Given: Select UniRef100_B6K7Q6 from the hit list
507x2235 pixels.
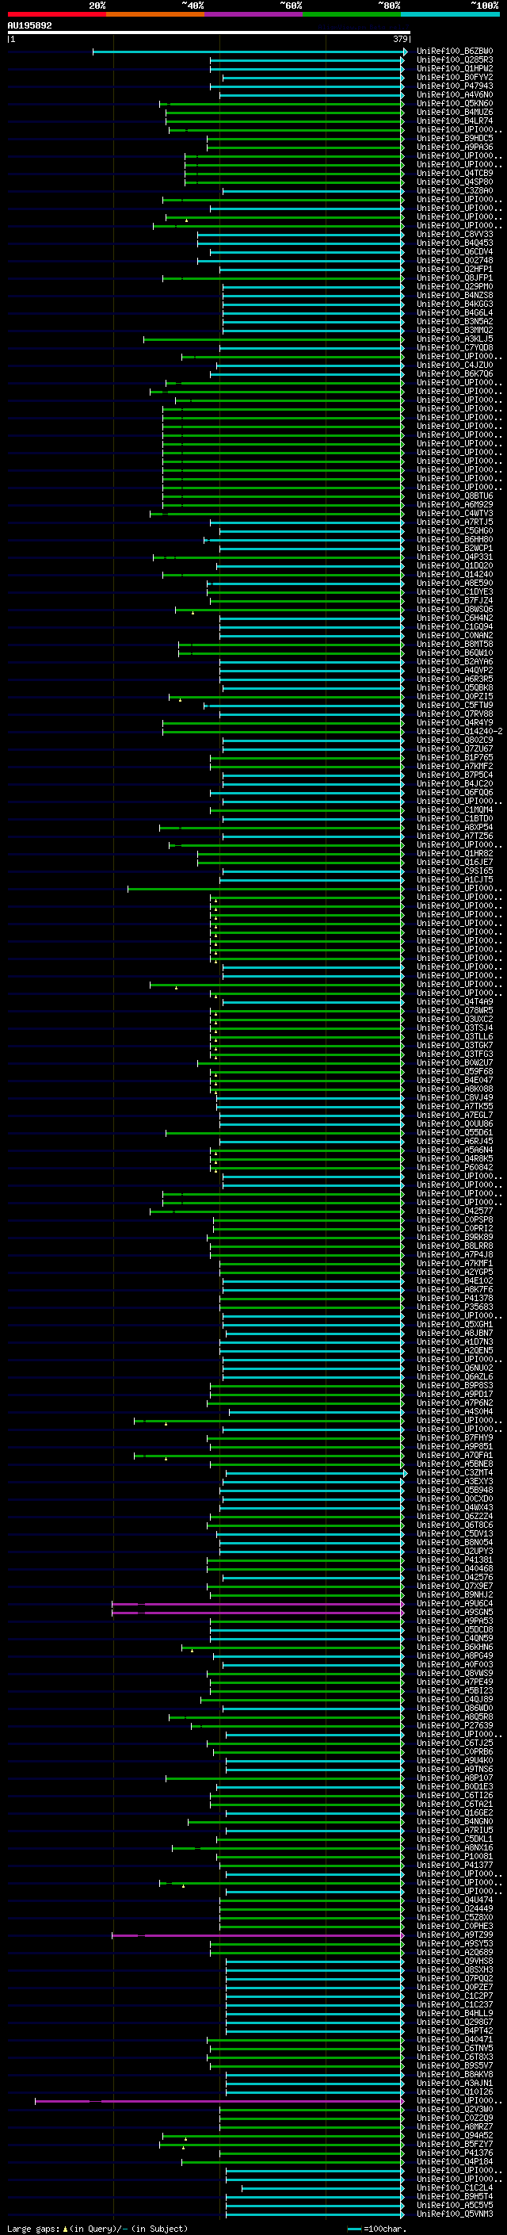Looking at the screenshot, I should [454, 374].
